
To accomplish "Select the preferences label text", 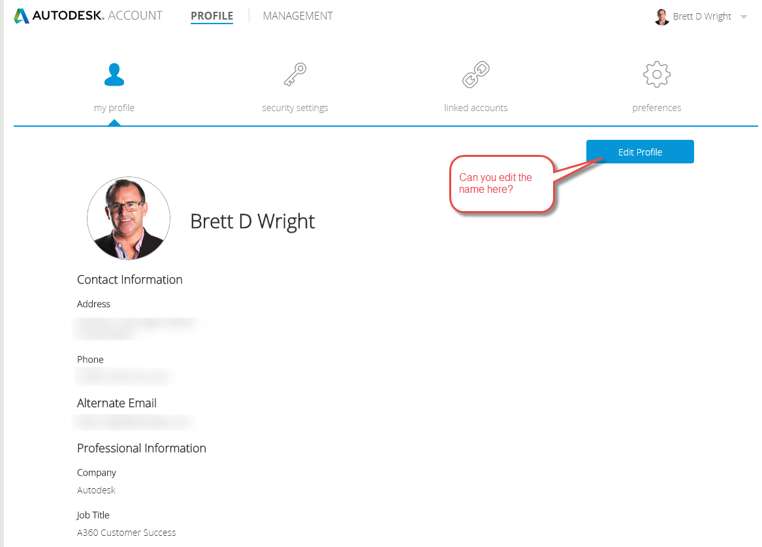I will pos(656,107).
